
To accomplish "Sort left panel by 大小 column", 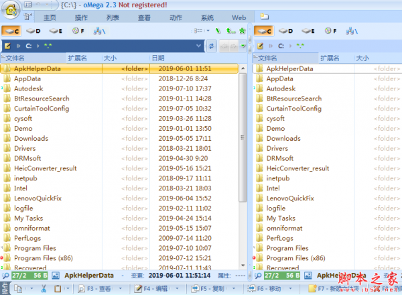I will coord(126,58).
